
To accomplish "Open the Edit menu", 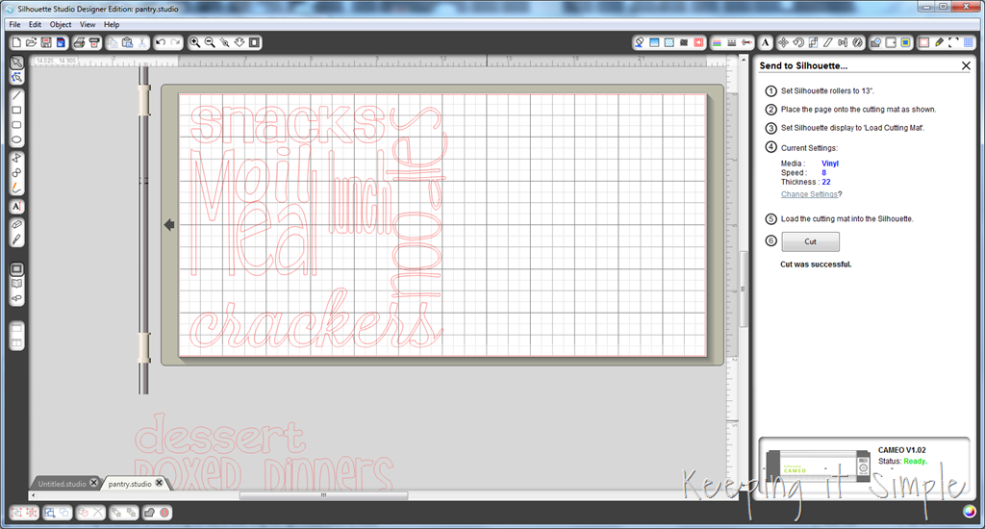I will pyautogui.click(x=35, y=24).
